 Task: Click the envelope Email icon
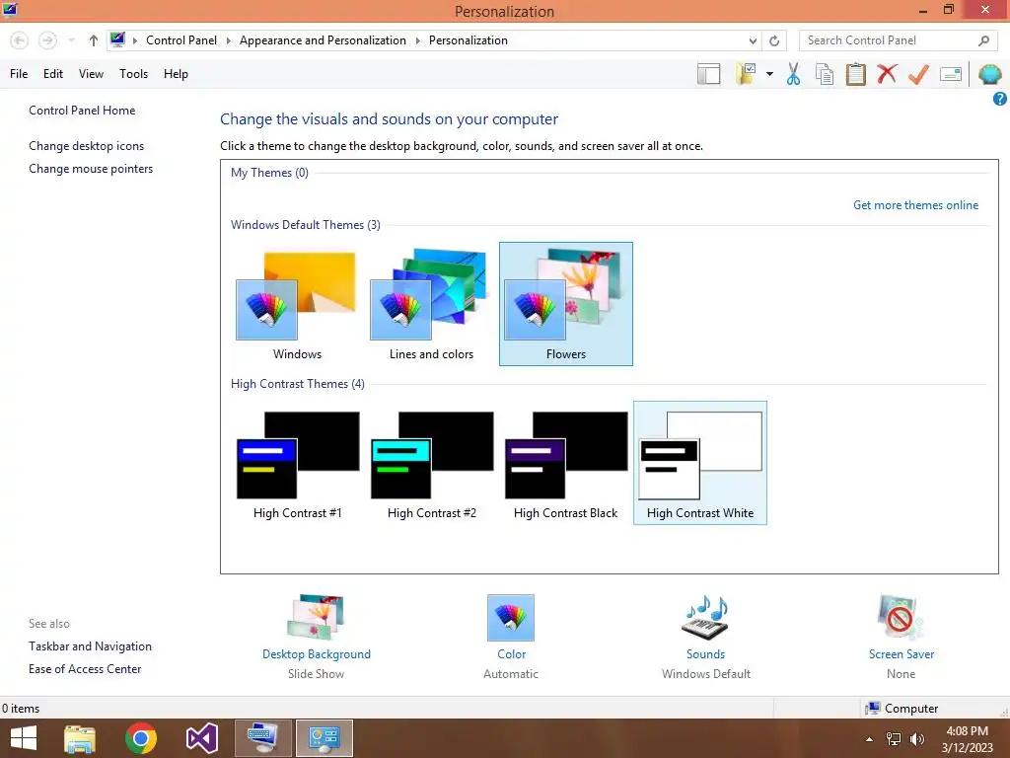950,74
